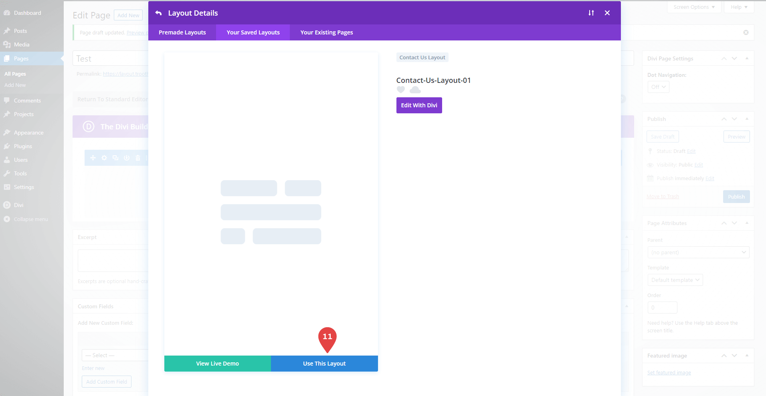This screenshot has width=766, height=396.
Task: Click the Contact Us Layout category tag
Action: (422, 57)
